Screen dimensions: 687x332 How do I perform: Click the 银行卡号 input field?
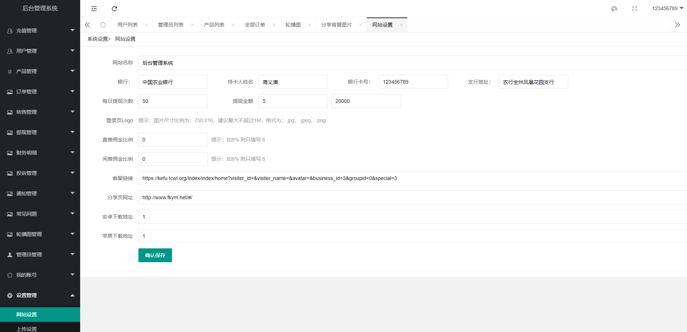pyautogui.click(x=413, y=82)
